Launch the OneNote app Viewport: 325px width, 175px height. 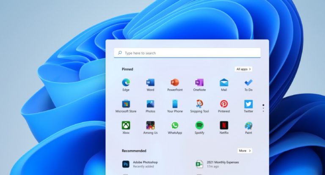199,85
